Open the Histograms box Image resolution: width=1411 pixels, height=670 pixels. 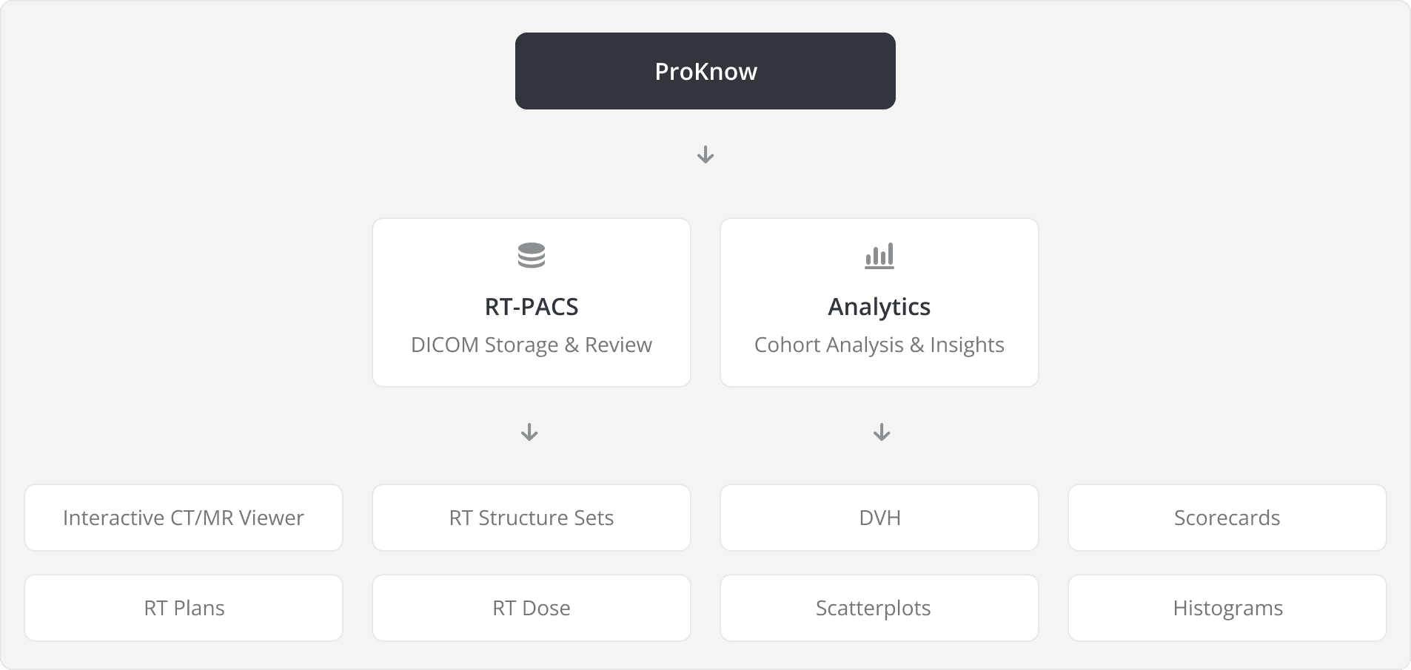click(1227, 608)
